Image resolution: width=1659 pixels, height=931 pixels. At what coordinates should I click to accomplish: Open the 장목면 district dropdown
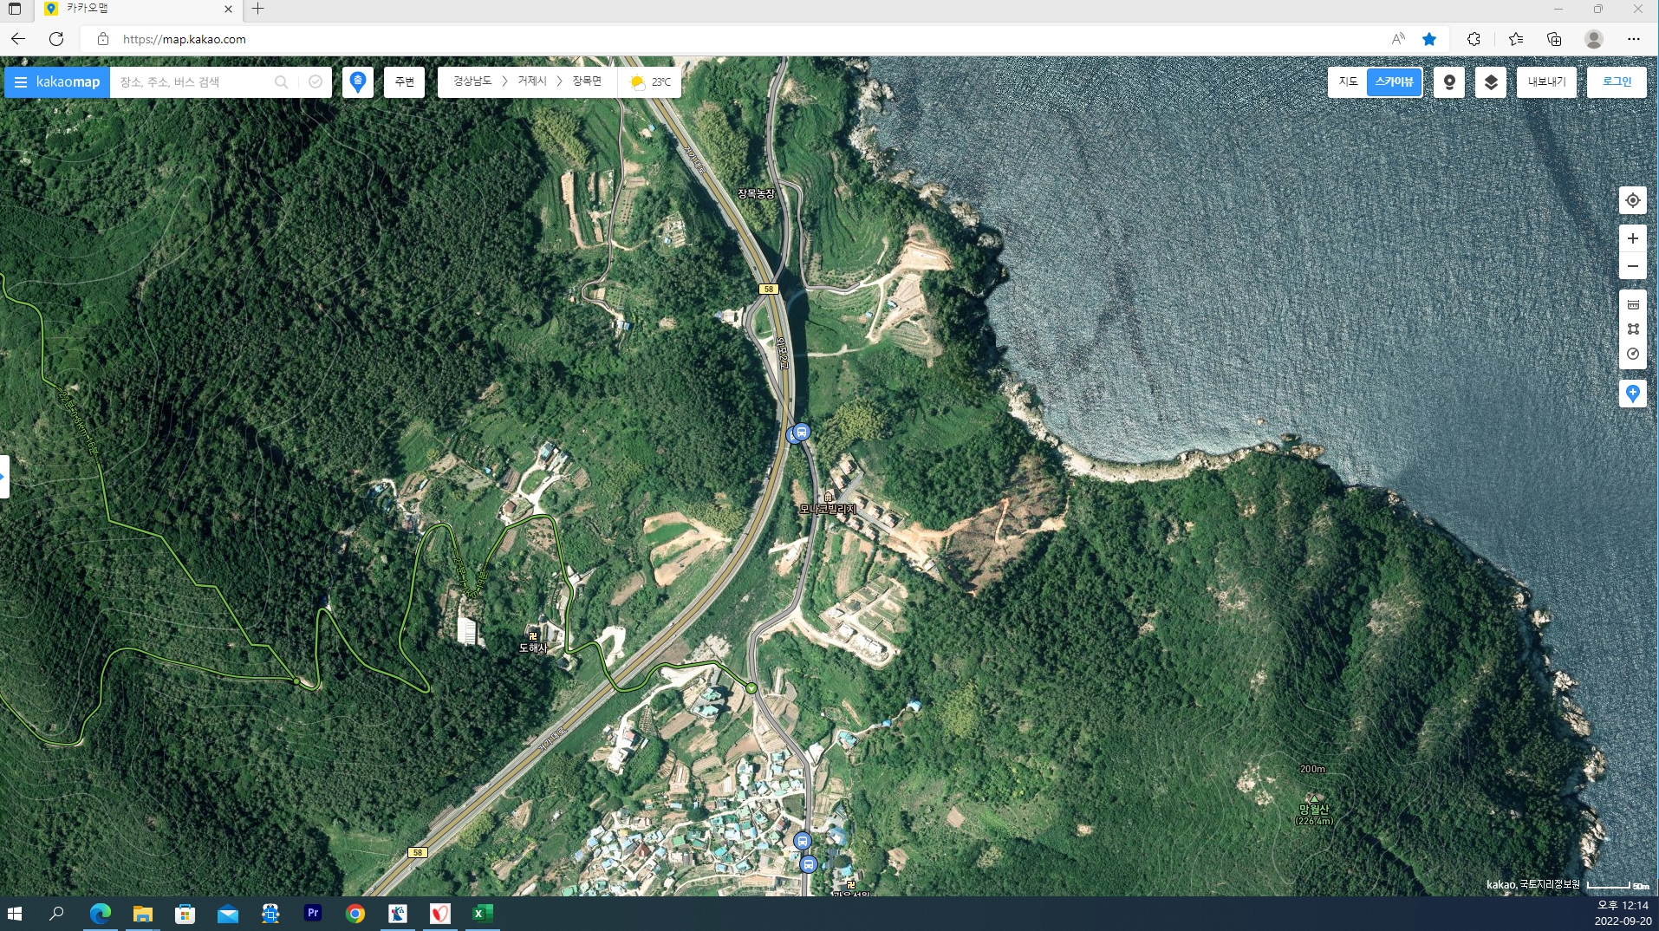pos(586,81)
